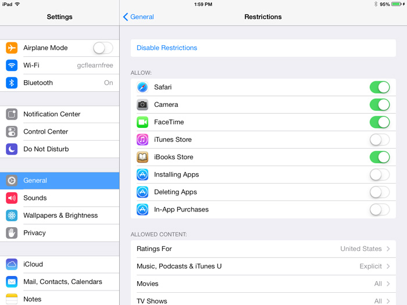Enable the Deleting Apps switch
407x305 pixels.
380,192
